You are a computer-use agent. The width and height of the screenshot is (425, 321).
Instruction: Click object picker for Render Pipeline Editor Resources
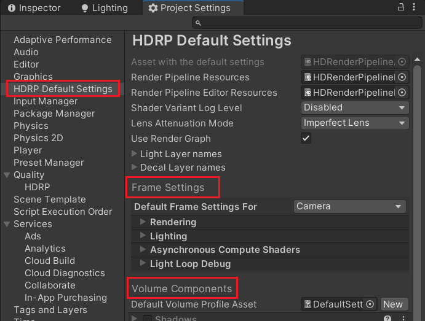402,93
